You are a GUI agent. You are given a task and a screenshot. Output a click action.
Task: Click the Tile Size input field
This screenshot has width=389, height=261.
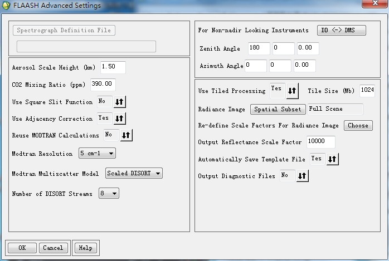tap(366, 90)
